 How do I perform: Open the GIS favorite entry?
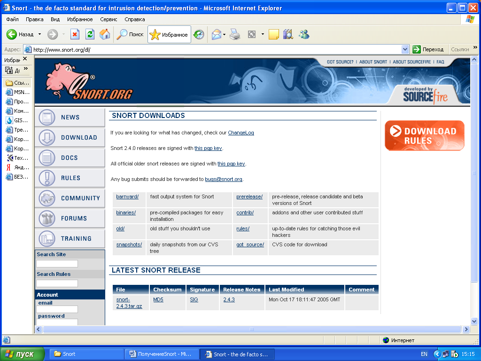click(x=18, y=120)
